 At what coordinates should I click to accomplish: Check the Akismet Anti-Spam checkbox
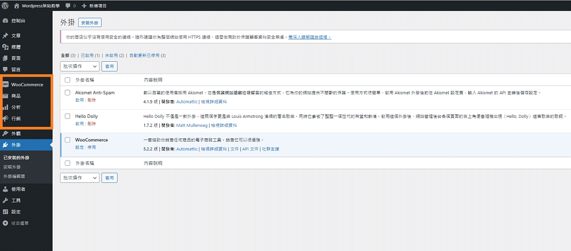(x=67, y=93)
